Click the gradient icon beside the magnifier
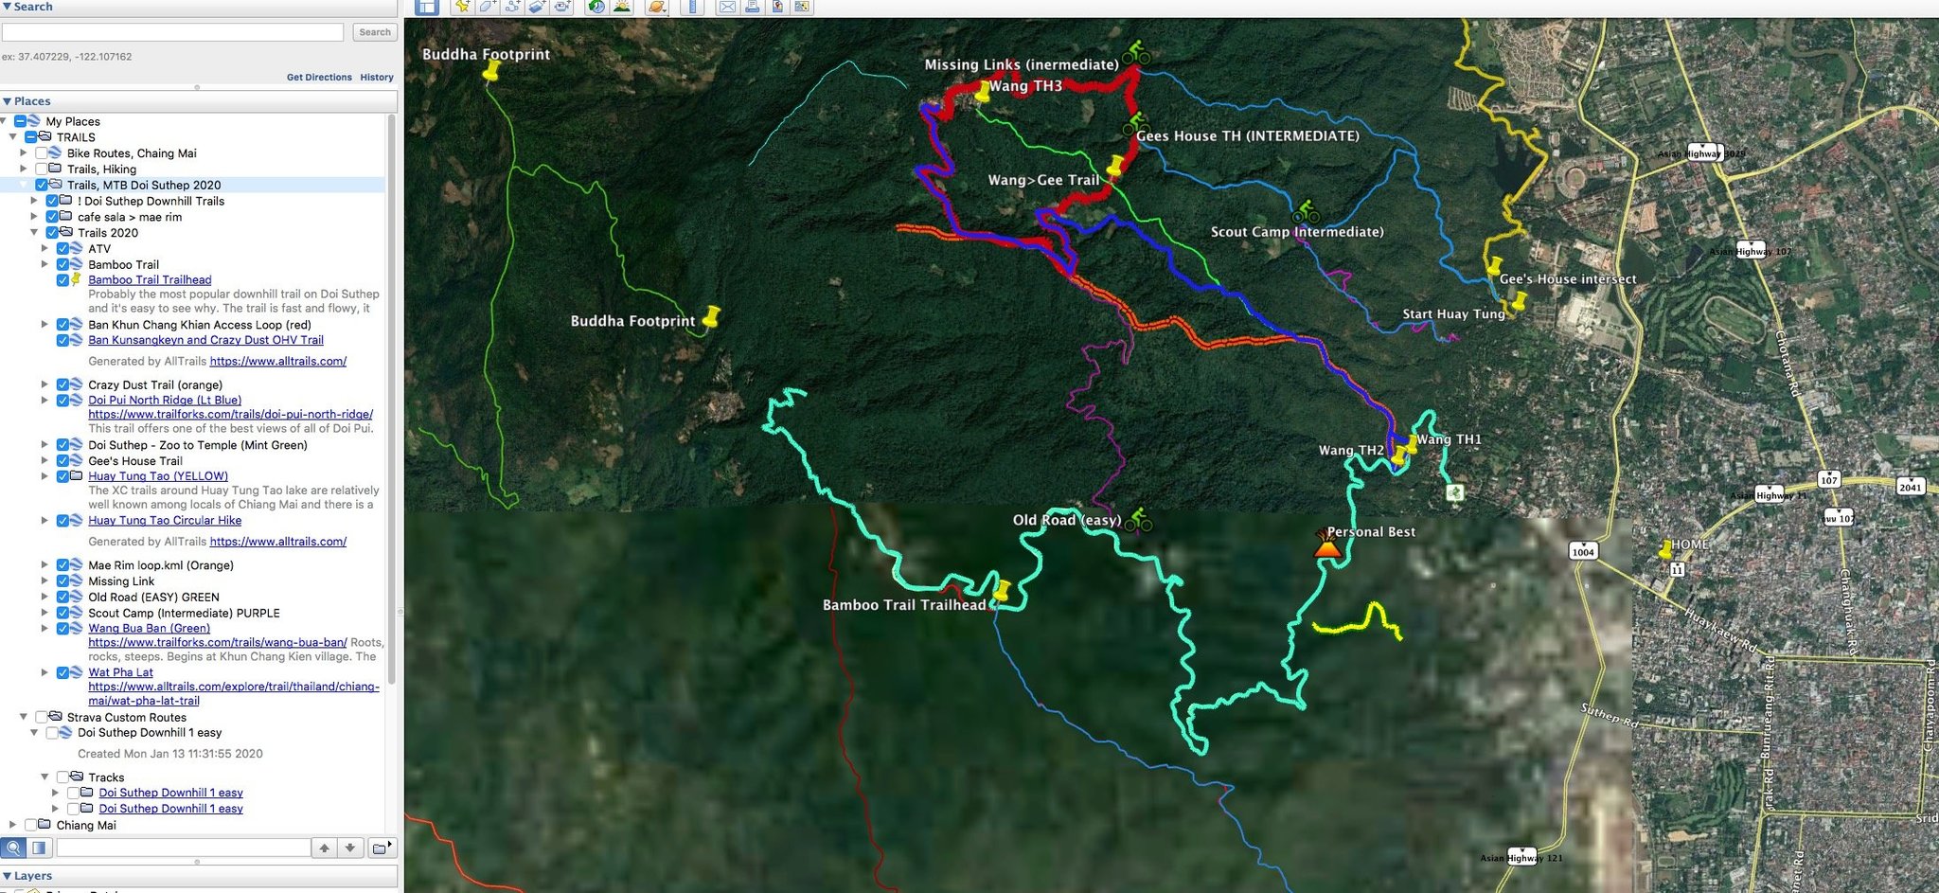The width and height of the screenshot is (1939, 893). click(39, 848)
